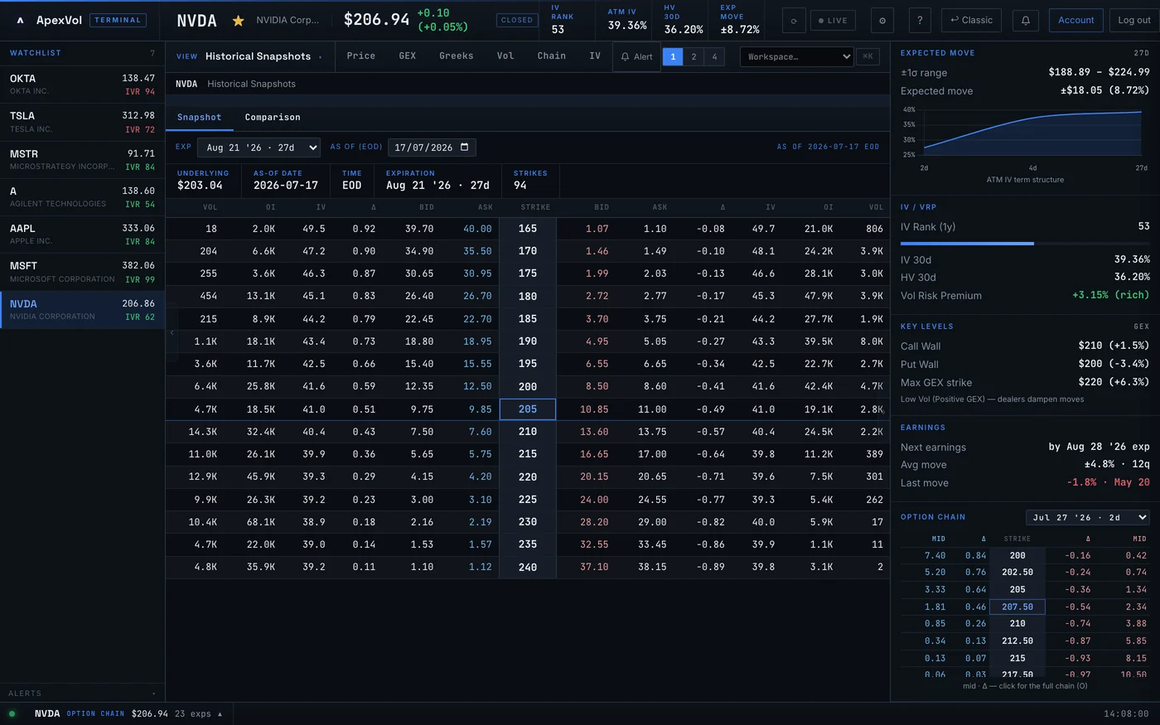
Task: Click the Max GEX strike $220 value
Action: (x=1114, y=383)
